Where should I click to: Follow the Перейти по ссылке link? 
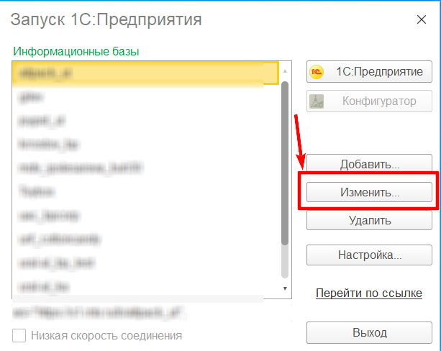tap(369, 293)
